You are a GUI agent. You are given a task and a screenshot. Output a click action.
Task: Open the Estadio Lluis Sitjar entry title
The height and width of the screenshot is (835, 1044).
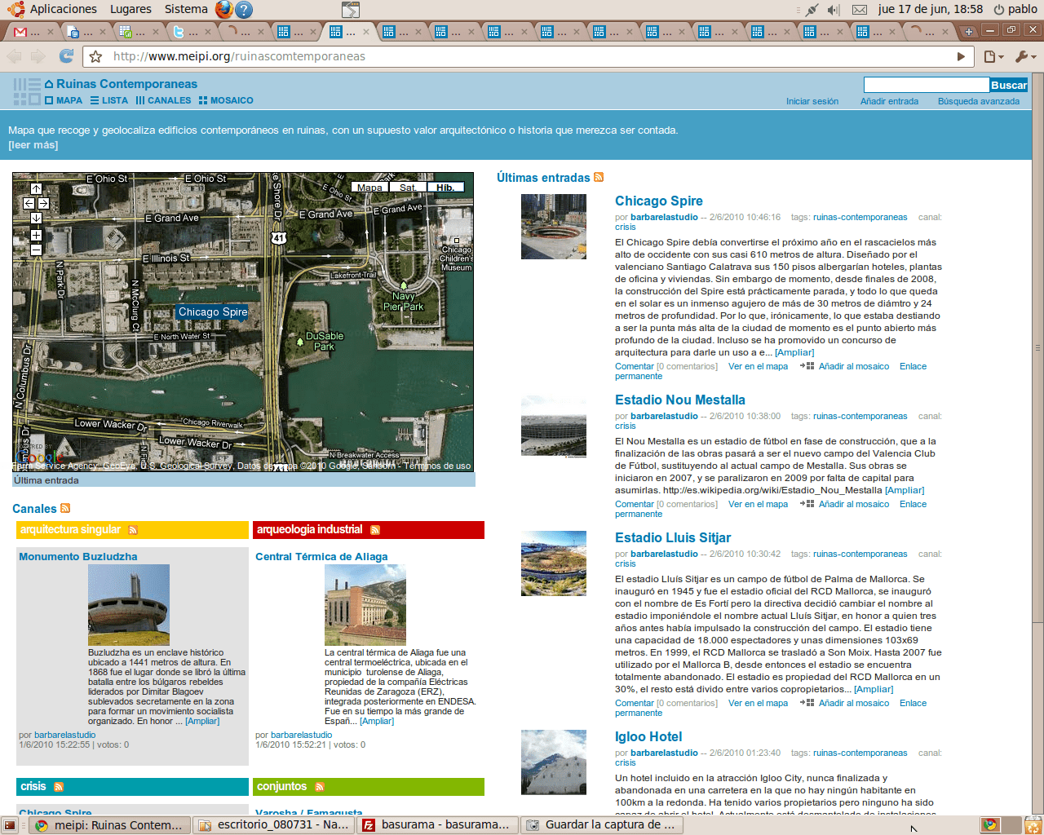tap(673, 537)
